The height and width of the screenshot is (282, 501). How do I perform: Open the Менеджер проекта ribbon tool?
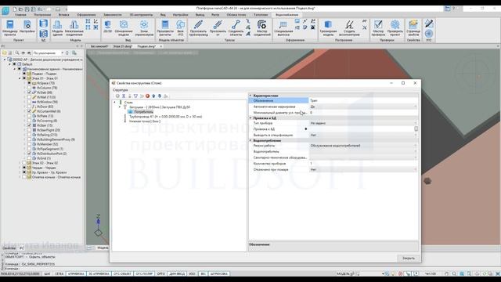[10, 27]
